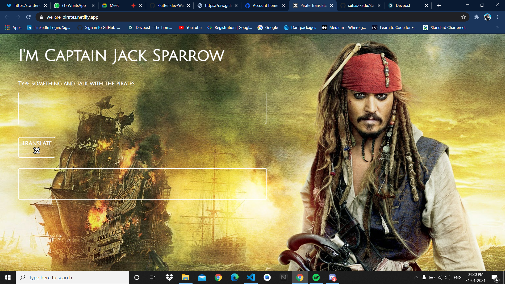This screenshot has height=284, width=505.
Task: Launch Visual Studio Code from taskbar
Action: (251, 277)
